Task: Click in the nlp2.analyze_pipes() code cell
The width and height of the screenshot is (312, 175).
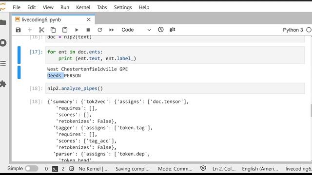Action: tap(175, 88)
